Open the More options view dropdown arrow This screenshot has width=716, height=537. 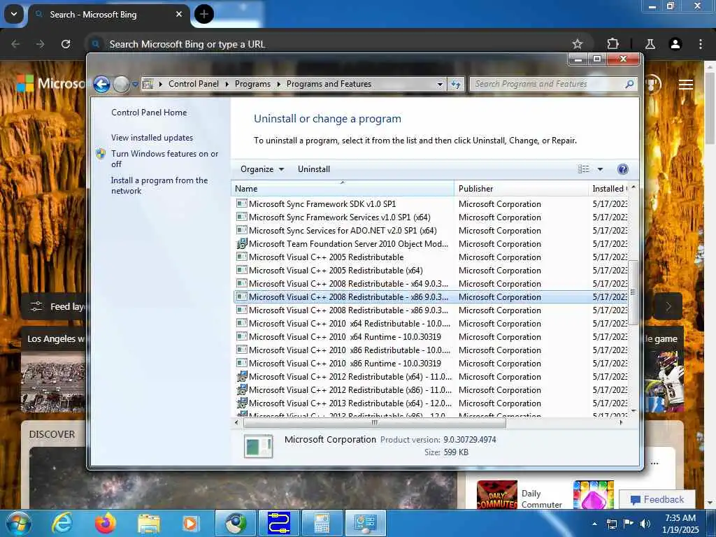click(x=600, y=169)
